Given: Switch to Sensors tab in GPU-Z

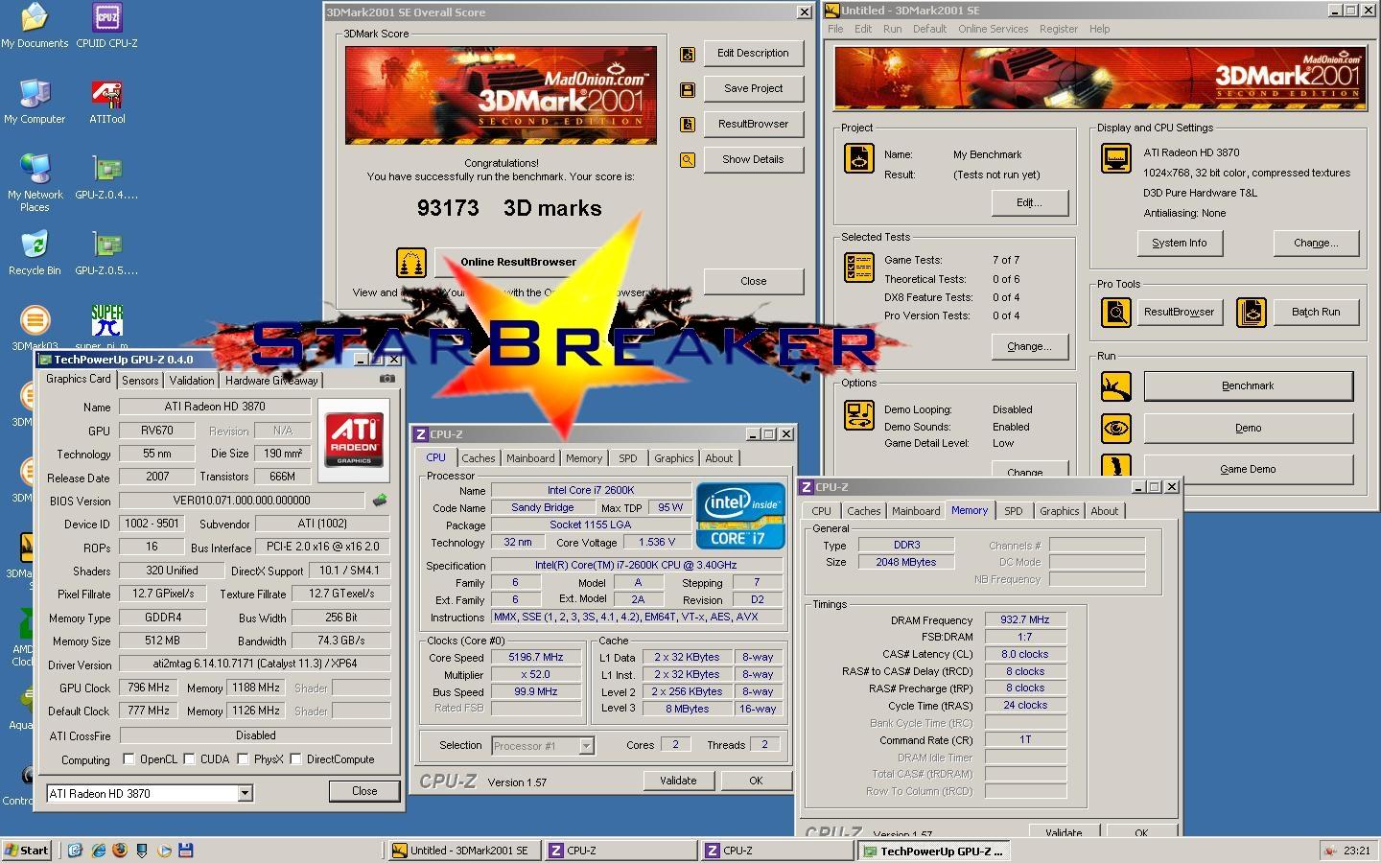Looking at the screenshot, I should 140,381.
